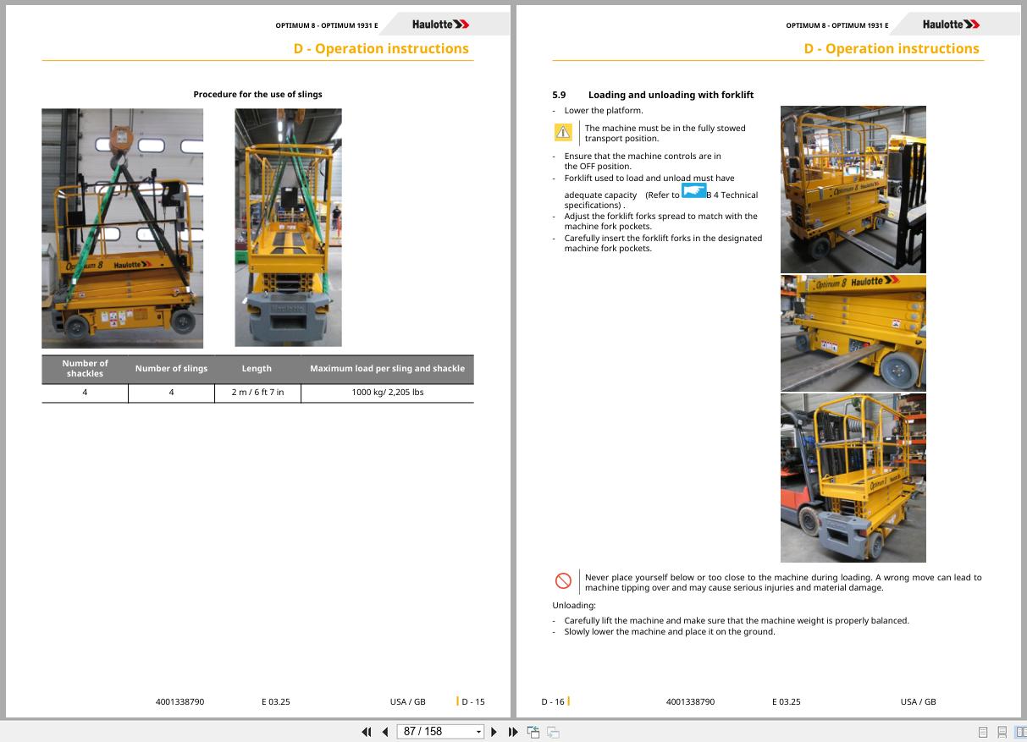Click the 'Number of slings' table header
1027x742 pixels.
(x=171, y=369)
